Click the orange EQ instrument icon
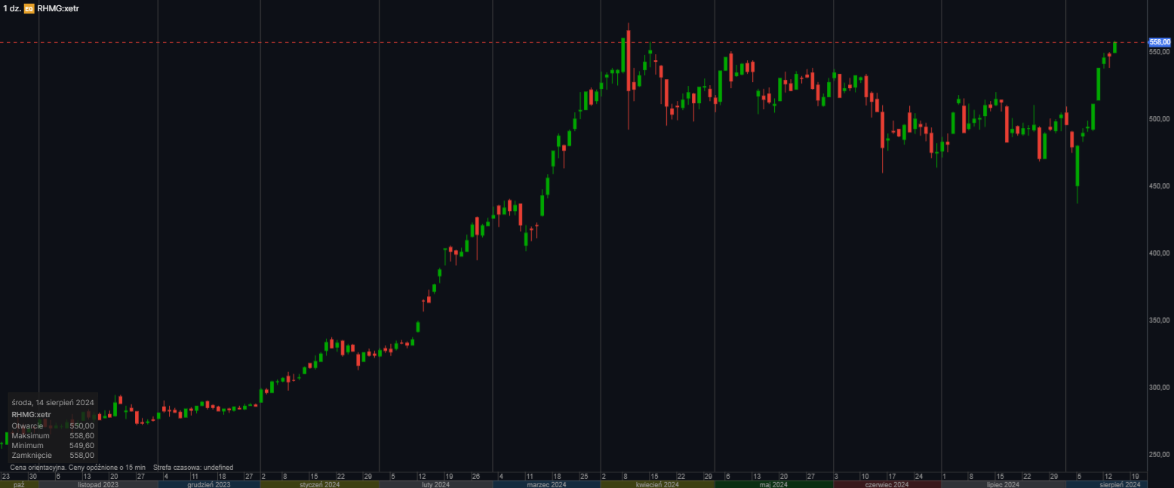This screenshot has height=488, width=1174. (29, 8)
